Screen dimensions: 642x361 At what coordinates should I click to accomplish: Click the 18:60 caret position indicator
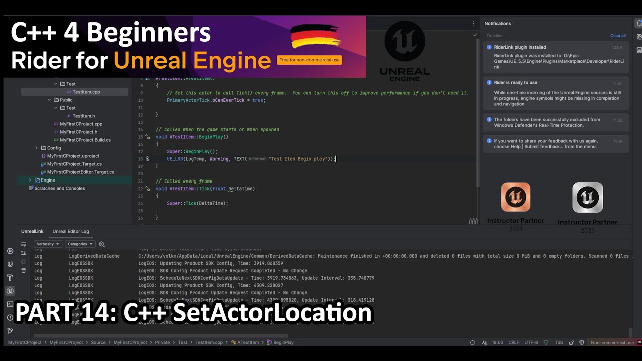pos(497,343)
